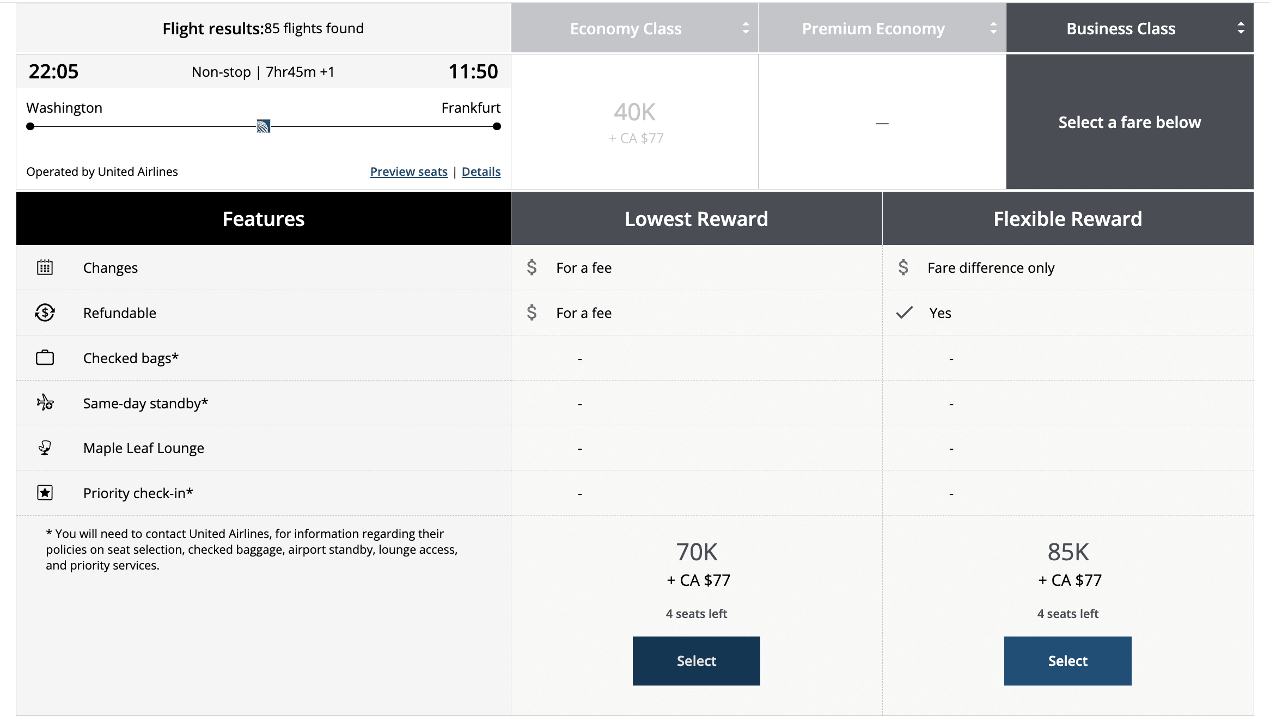Viewport: 1270px width, 722px height.
Task: Click the Refundable dollar-cycle icon
Action: tap(45, 313)
